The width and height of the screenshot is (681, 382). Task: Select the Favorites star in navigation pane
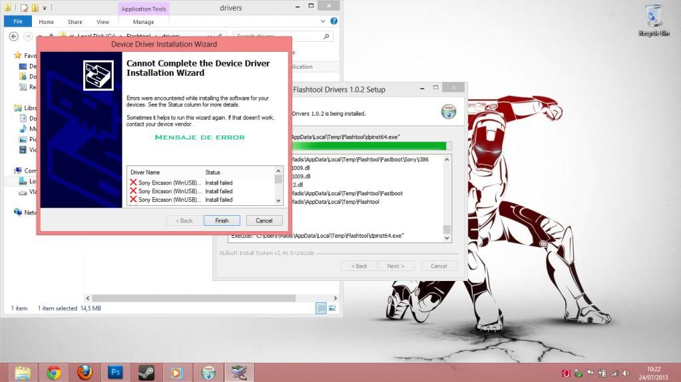pos(18,55)
